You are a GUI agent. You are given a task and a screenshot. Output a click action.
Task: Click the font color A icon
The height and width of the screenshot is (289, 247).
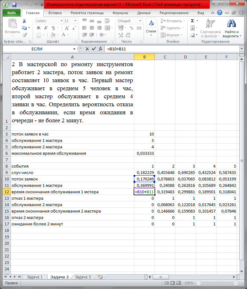[x=63, y=35]
